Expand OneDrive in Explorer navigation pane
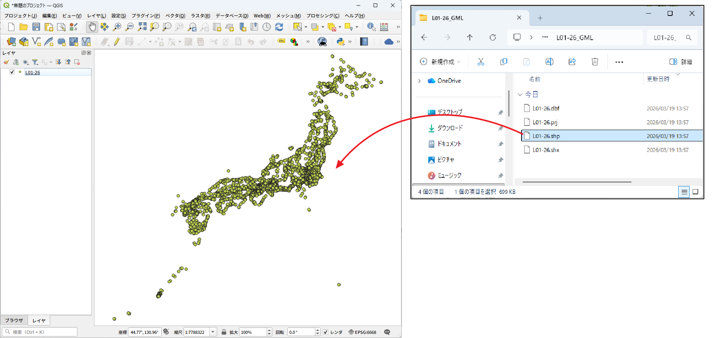The width and height of the screenshot is (716, 338). (x=419, y=81)
